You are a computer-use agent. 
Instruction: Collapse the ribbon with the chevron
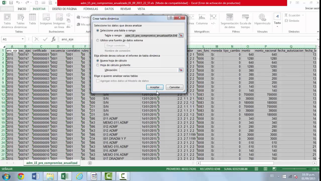coord(318,32)
